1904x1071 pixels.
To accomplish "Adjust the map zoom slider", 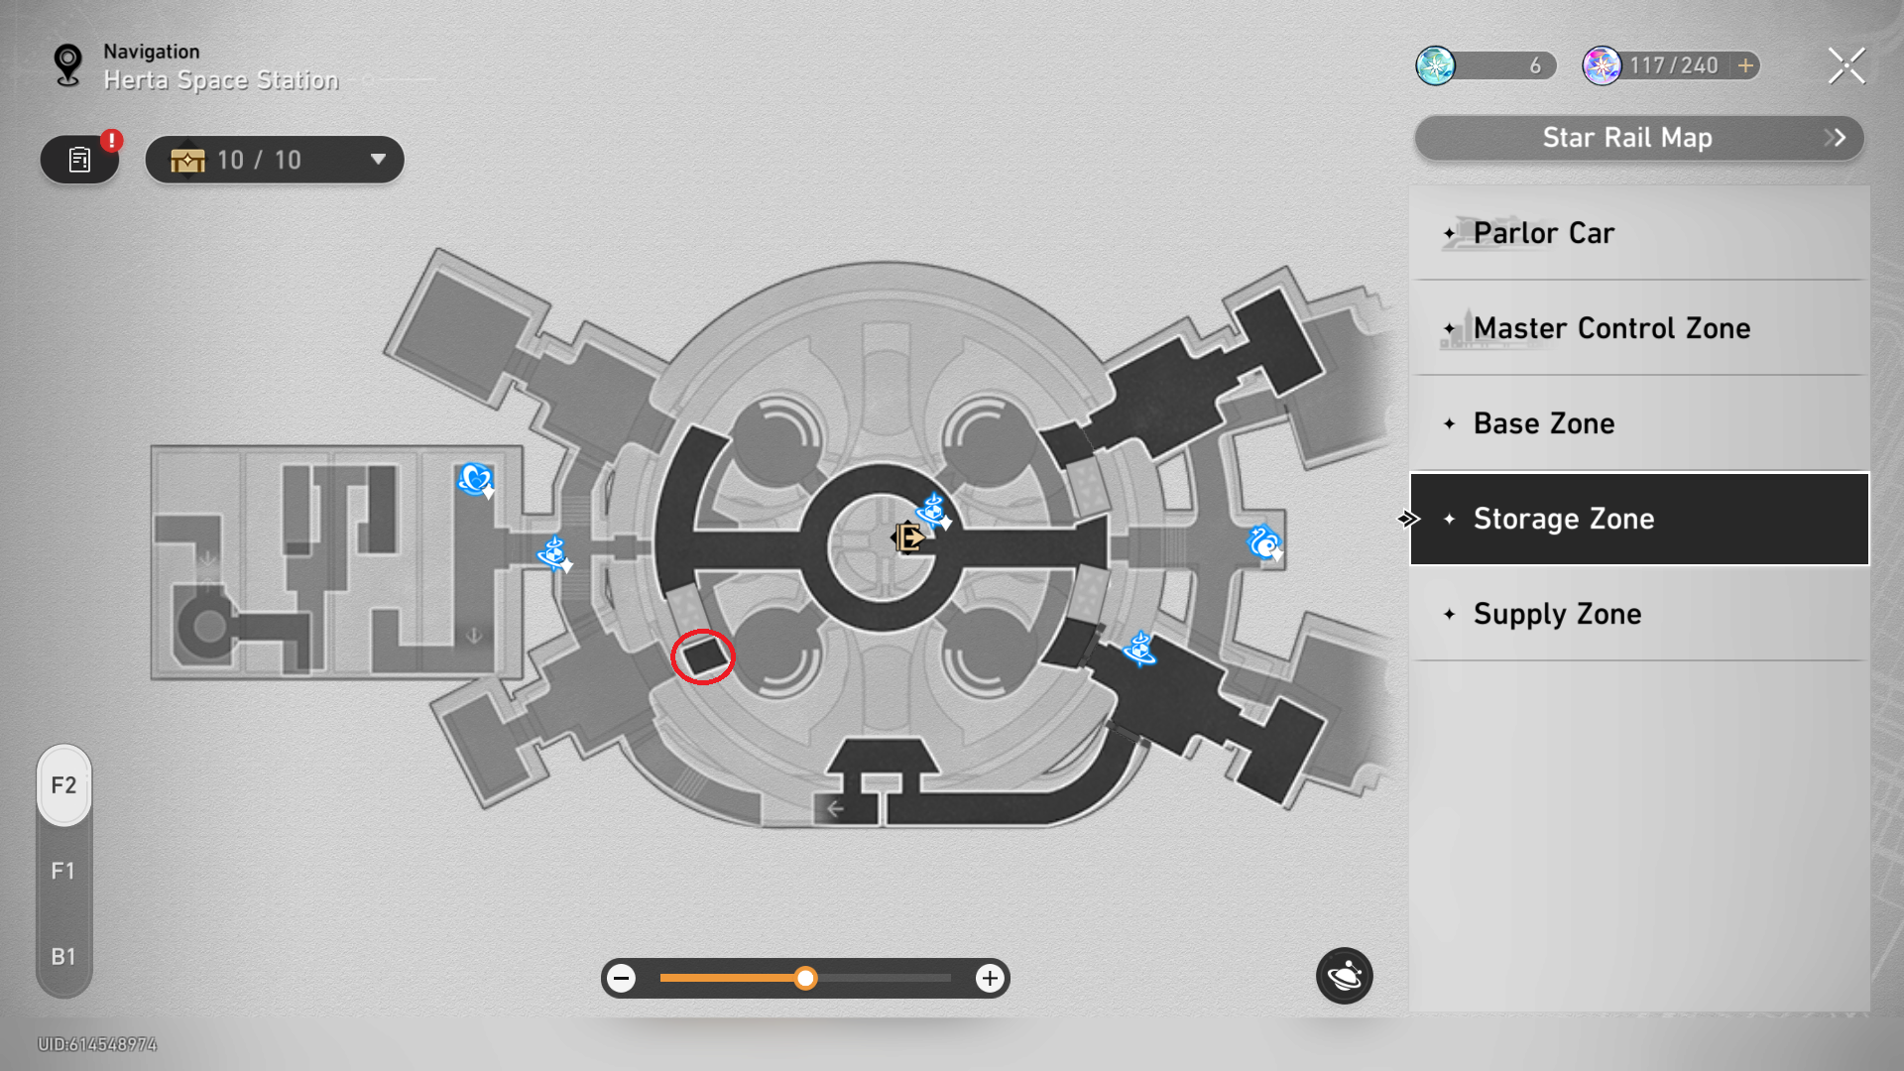I will [805, 978].
